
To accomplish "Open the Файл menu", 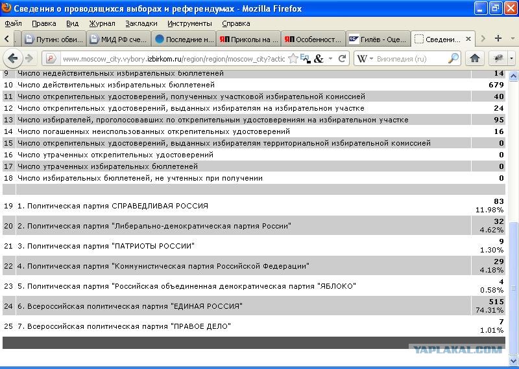I will [x=13, y=23].
